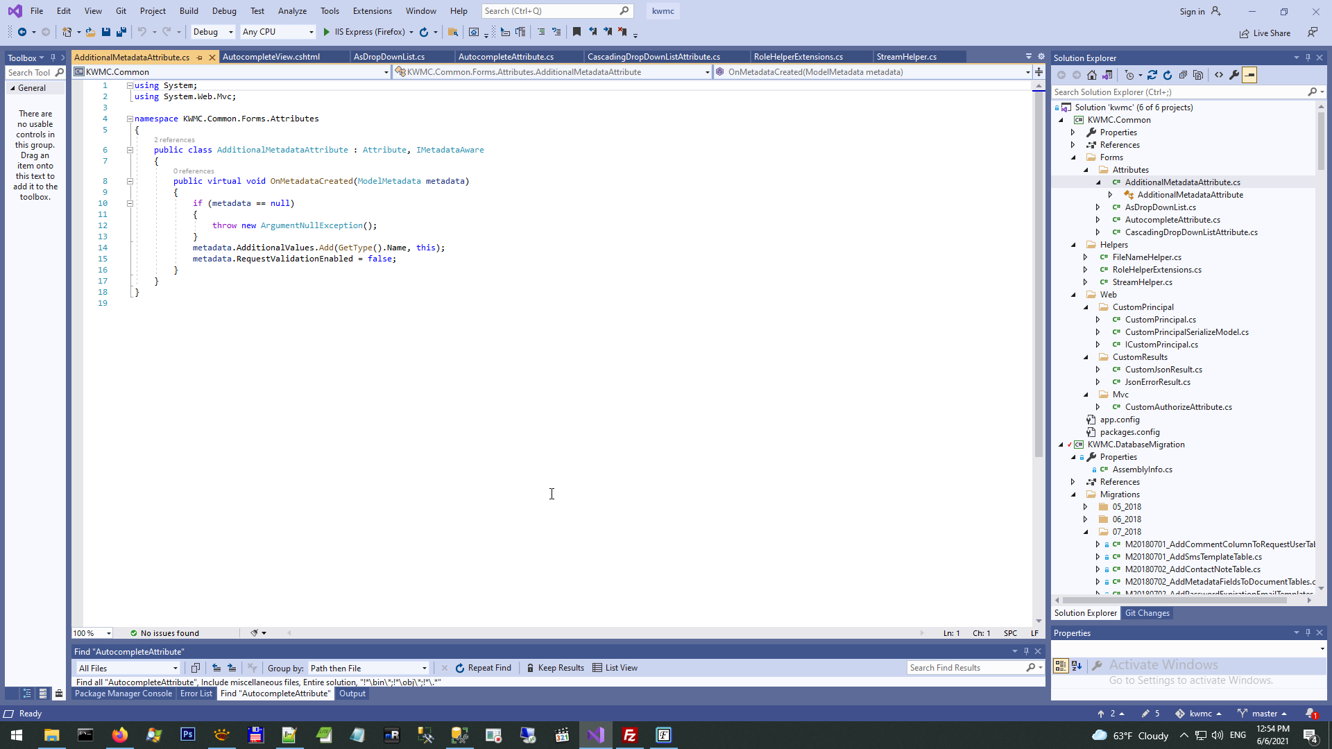Image resolution: width=1332 pixels, height=749 pixels.
Task: Switch to the RoleHelperExtensions.cs tab
Action: click(x=798, y=57)
